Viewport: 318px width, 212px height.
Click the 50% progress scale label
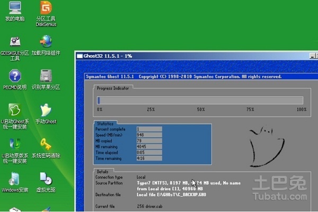pyautogui.click(x=201, y=110)
